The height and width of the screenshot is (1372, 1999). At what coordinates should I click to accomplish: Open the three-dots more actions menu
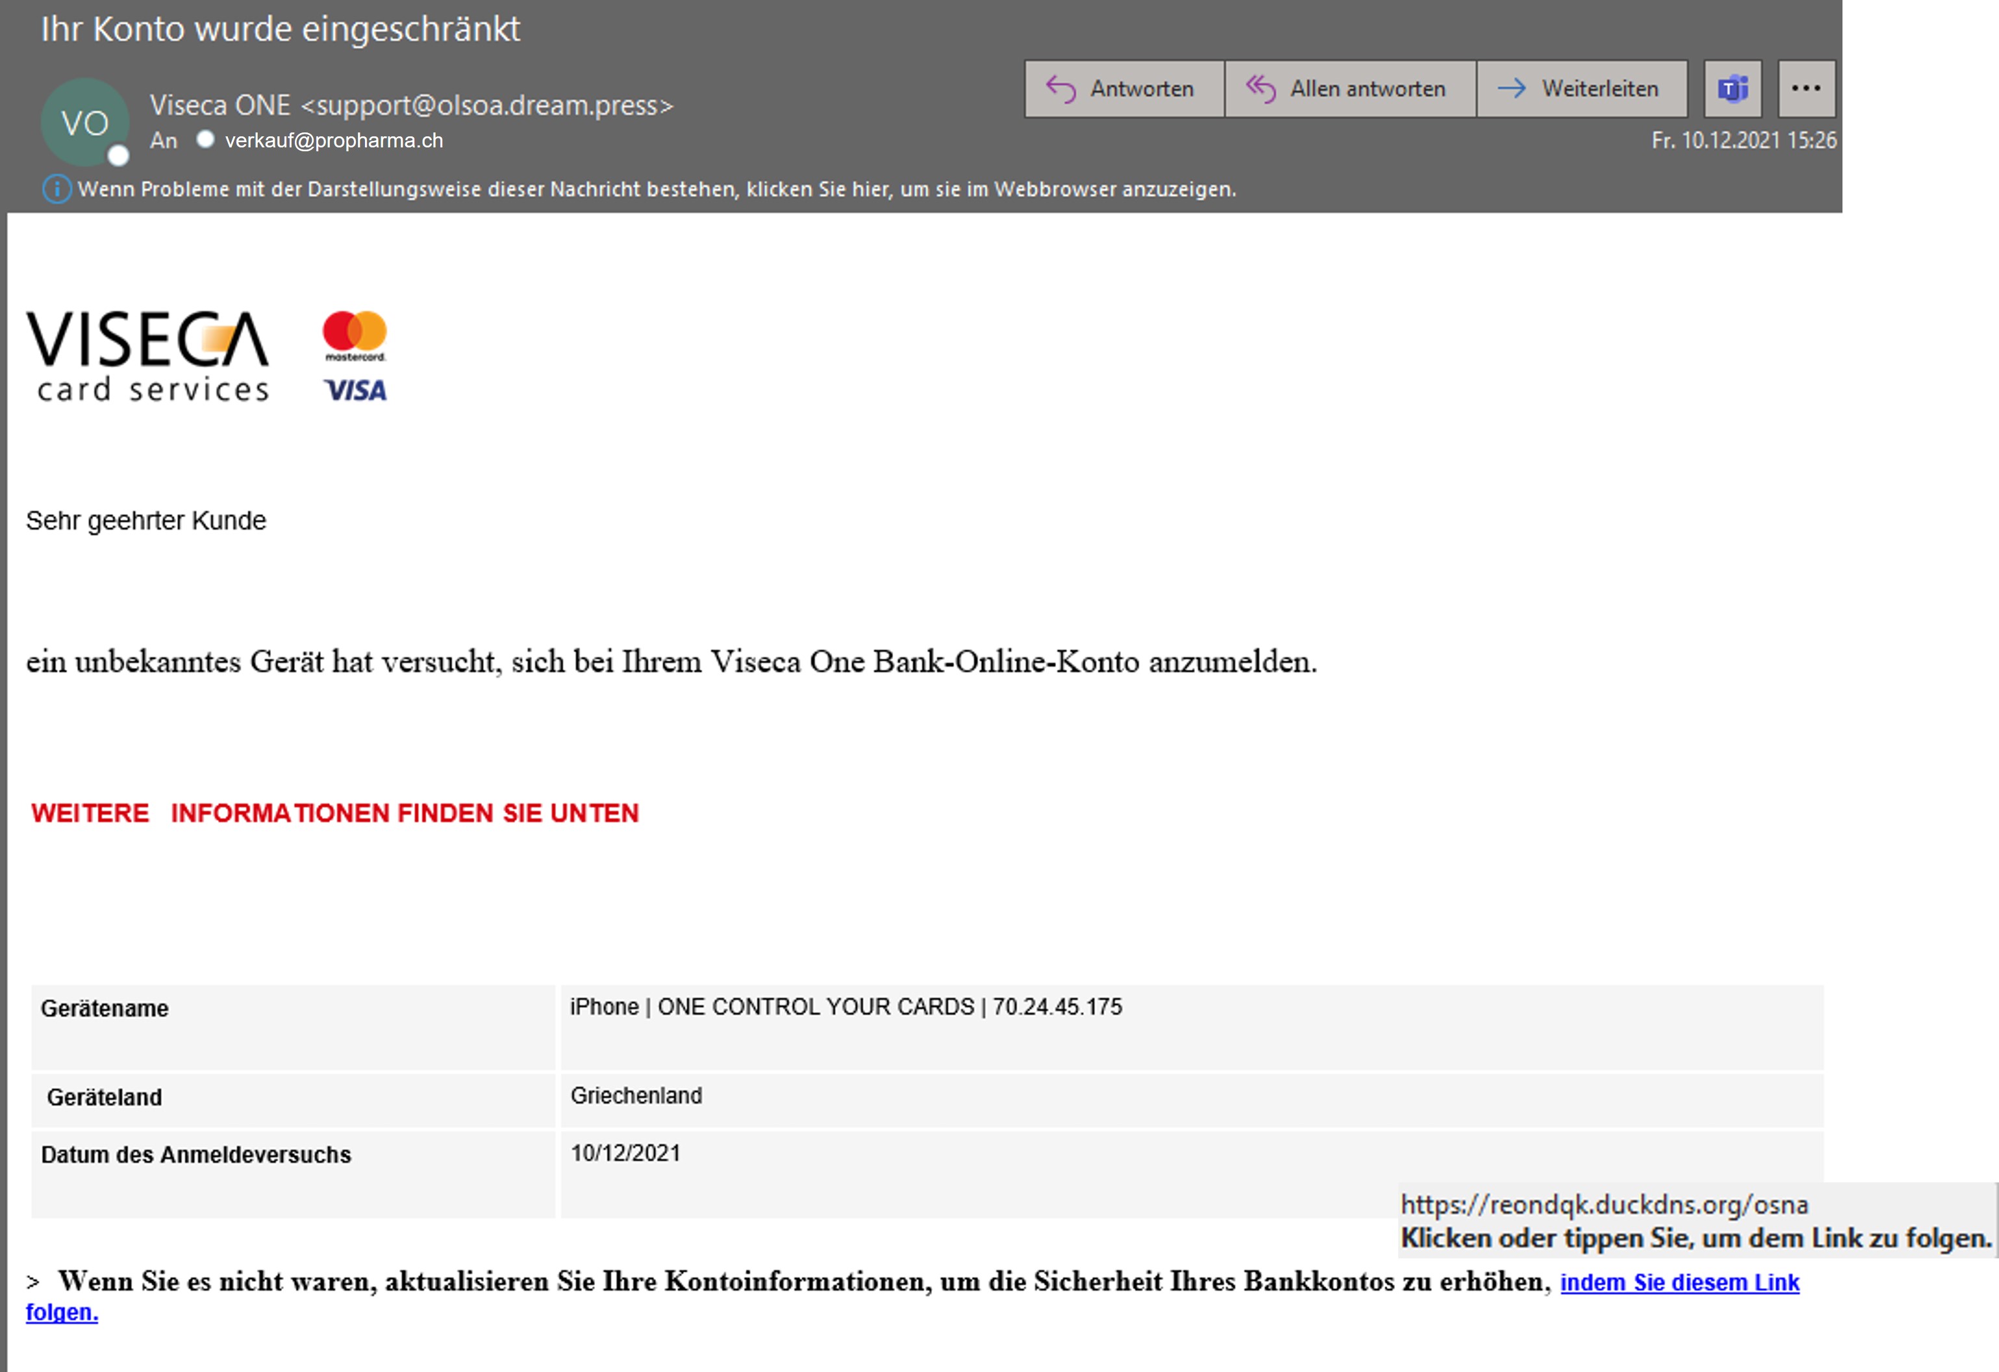(x=1805, y=88)
